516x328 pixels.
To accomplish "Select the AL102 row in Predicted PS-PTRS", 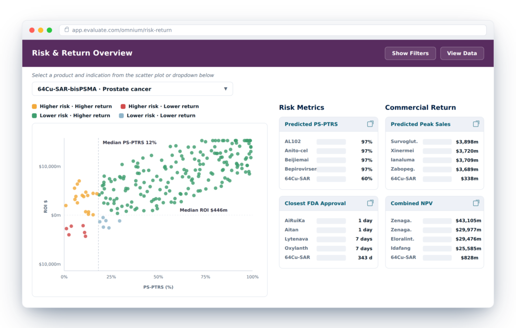I will tap(329, 142).
